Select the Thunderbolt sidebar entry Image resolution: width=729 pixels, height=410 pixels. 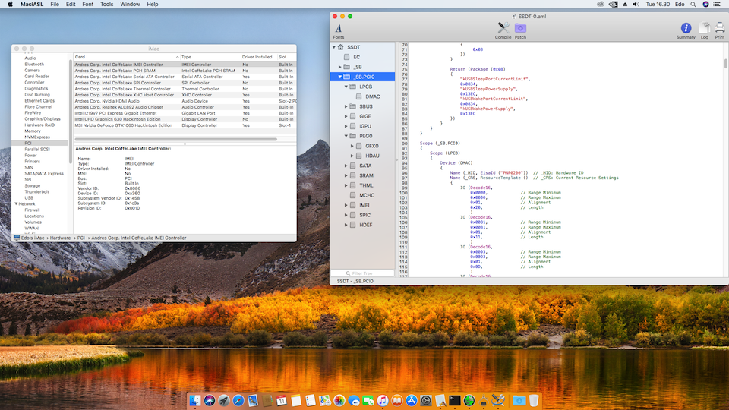(x=35, y=191)
